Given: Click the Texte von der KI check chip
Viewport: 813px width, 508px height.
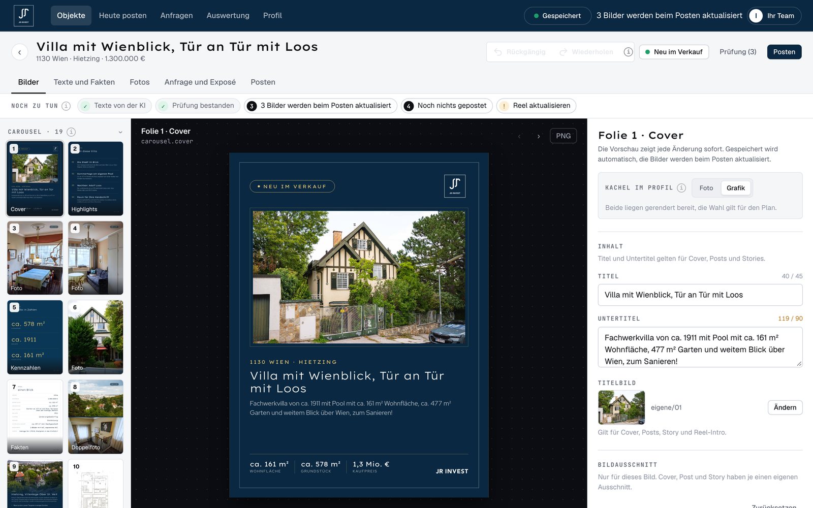Looking at the screenshot, I should point(114,106).
